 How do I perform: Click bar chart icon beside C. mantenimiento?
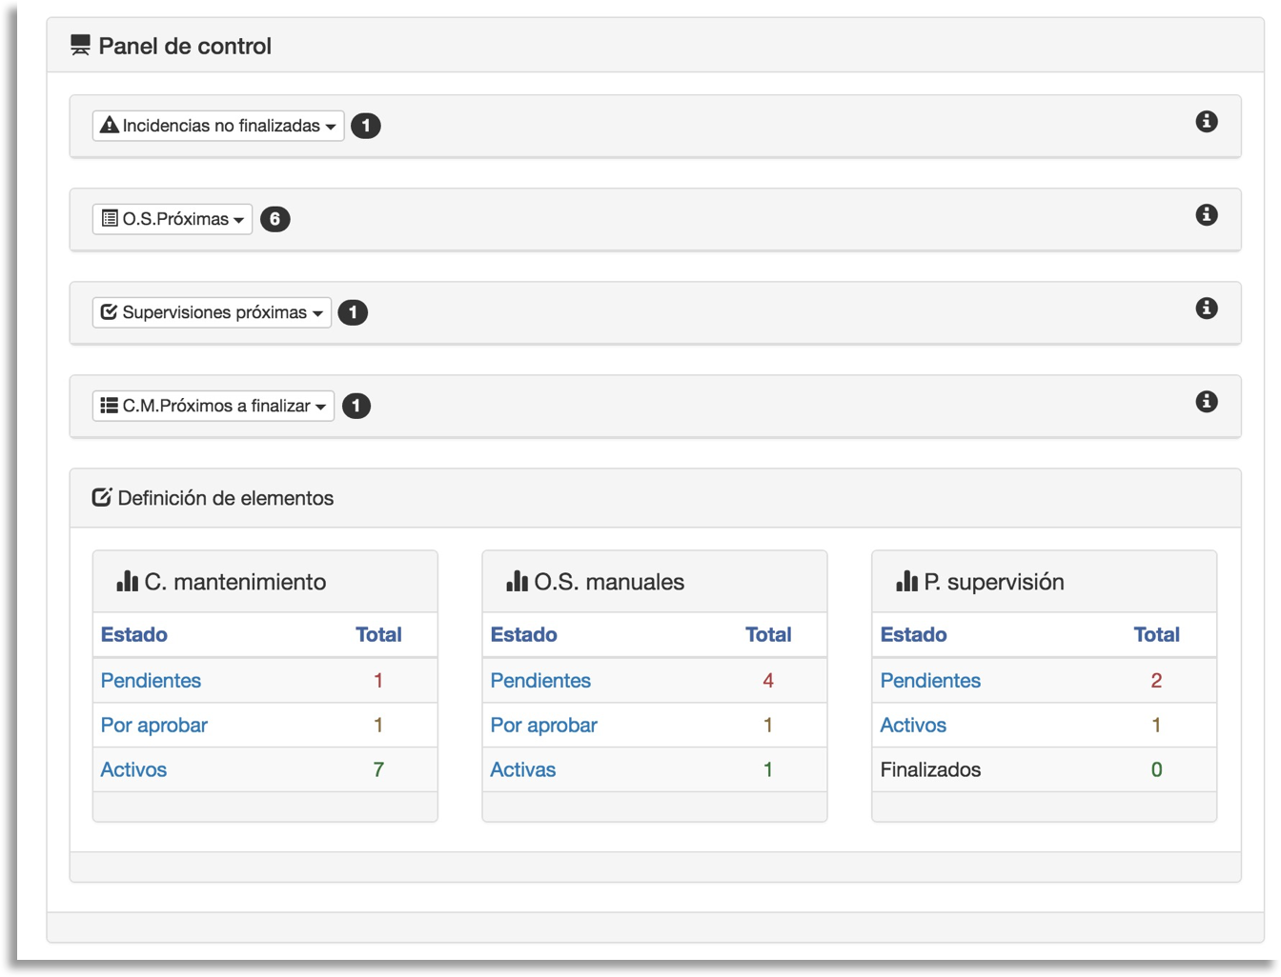127,581
